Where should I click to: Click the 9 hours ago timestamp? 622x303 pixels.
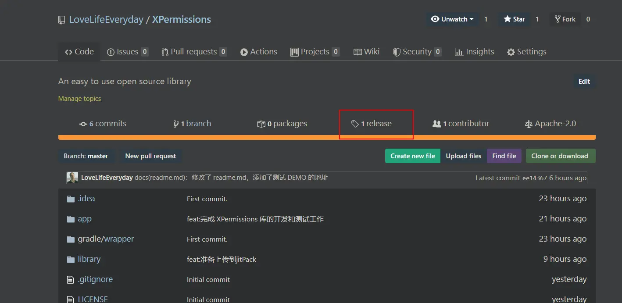(x=565, y=259)
